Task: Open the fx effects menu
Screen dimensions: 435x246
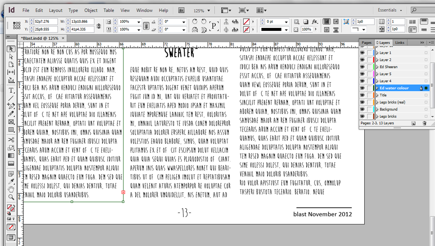Action: click(x=315, y=21)
